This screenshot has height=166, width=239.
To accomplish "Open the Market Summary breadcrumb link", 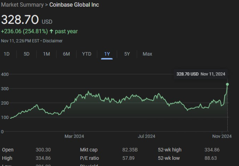I will [22, 5].
